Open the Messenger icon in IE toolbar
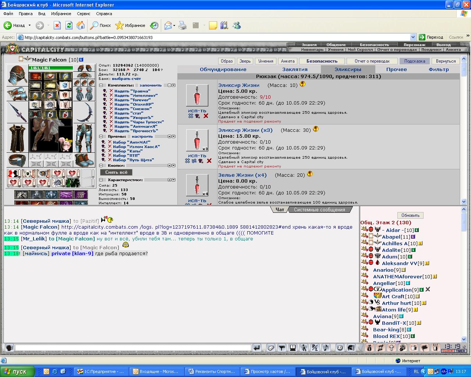The height and width of the screenshot is (377, 471). click(237, 25)
